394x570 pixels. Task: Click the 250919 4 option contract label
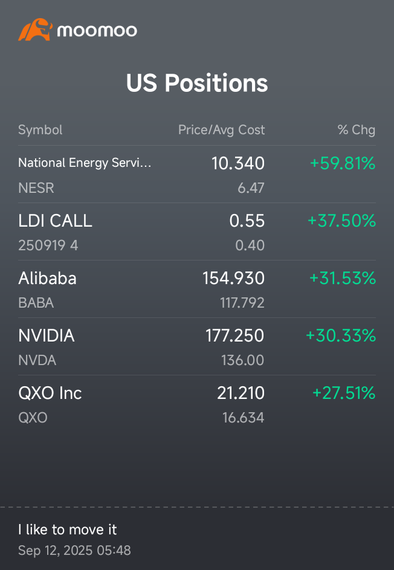[x=48, y=245]
